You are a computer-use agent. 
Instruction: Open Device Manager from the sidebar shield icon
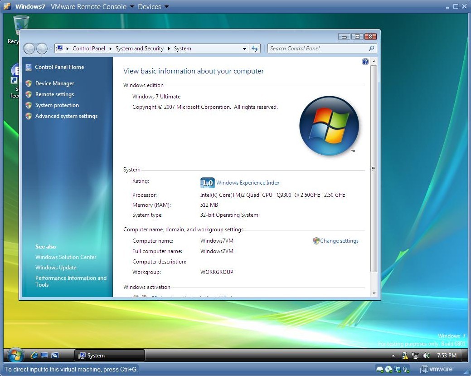pos(29,83)
